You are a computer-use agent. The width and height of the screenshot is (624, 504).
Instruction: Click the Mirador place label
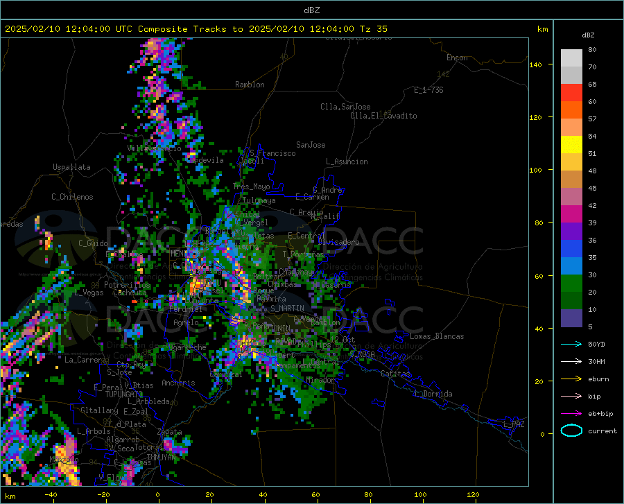click(x=320, y=381)
